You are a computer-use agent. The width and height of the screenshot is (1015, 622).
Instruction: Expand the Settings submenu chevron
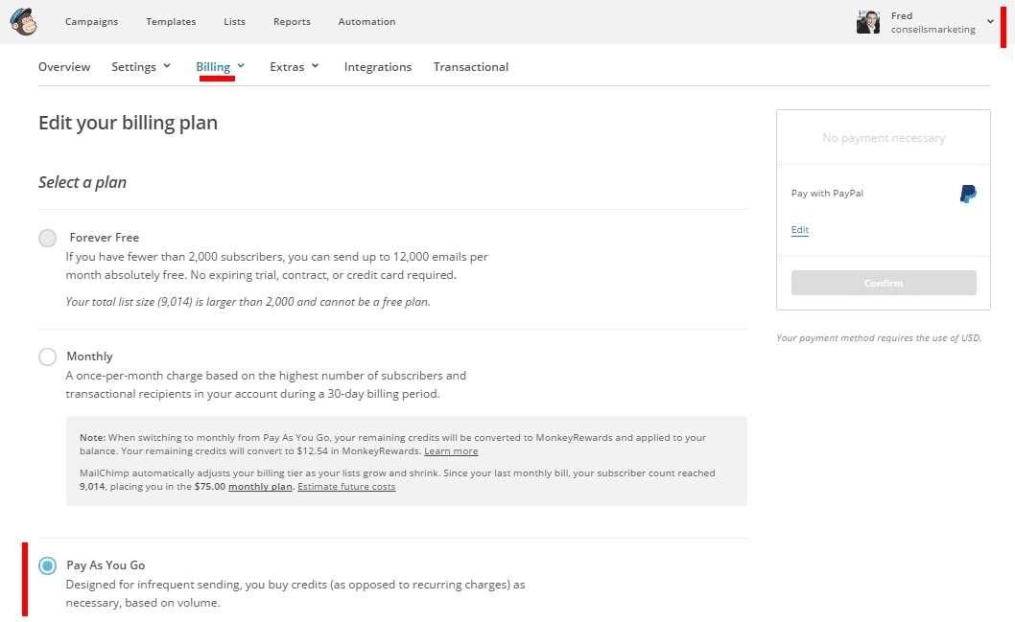167,66
